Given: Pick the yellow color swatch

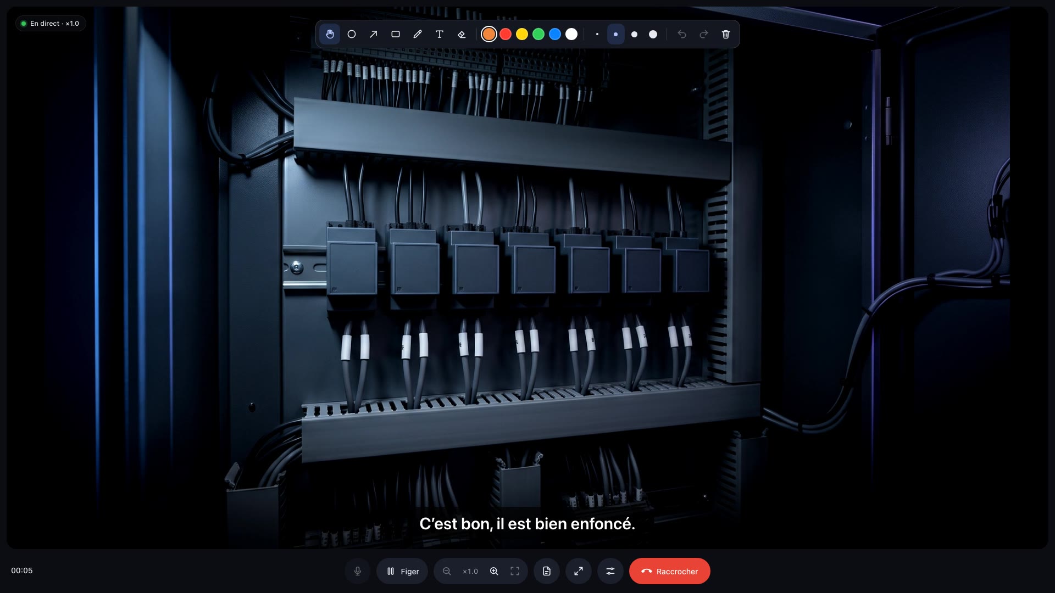Looking at the screenshot, I should coord(522,34).
